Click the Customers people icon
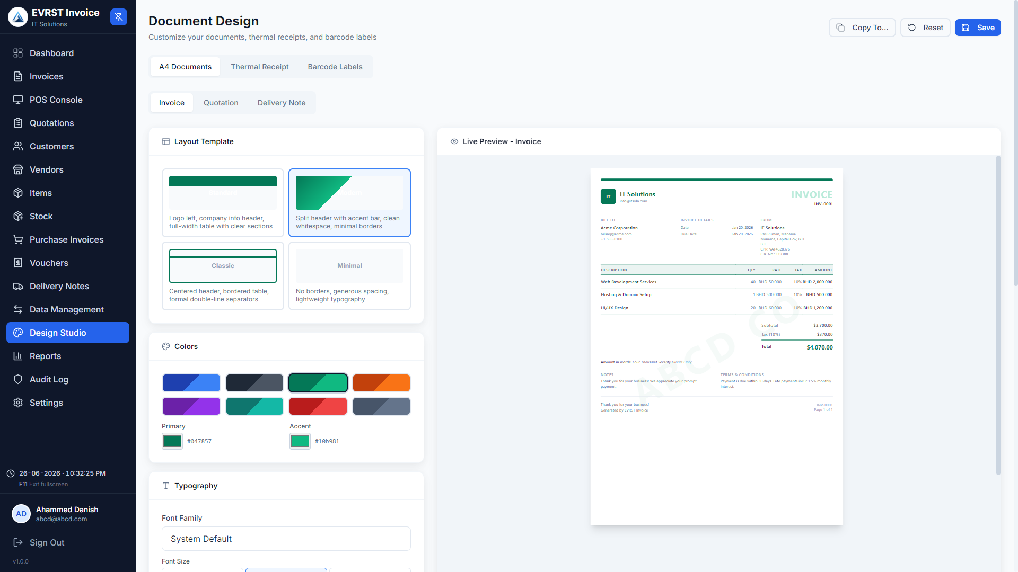This screenshot has height=572, width=1018. pos(18,146)
